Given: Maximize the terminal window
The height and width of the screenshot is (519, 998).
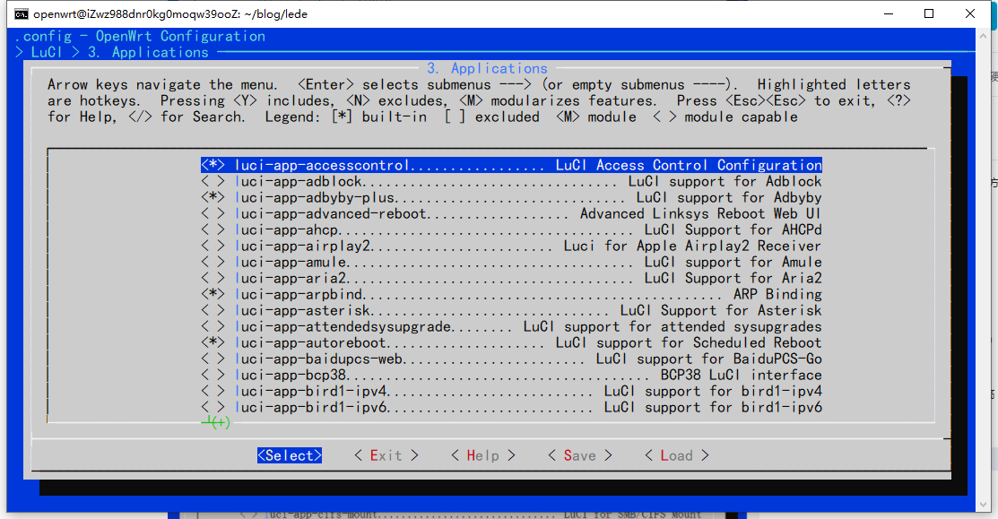Looking at the screenshot, I should point(929,14).
